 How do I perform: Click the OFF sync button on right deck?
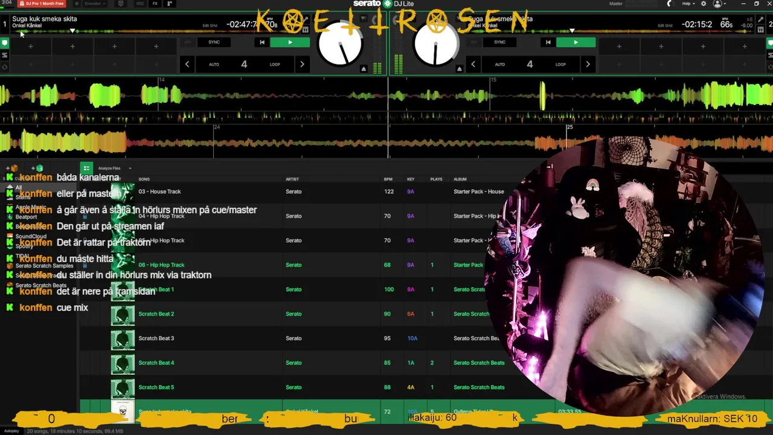tap(473, 42)
